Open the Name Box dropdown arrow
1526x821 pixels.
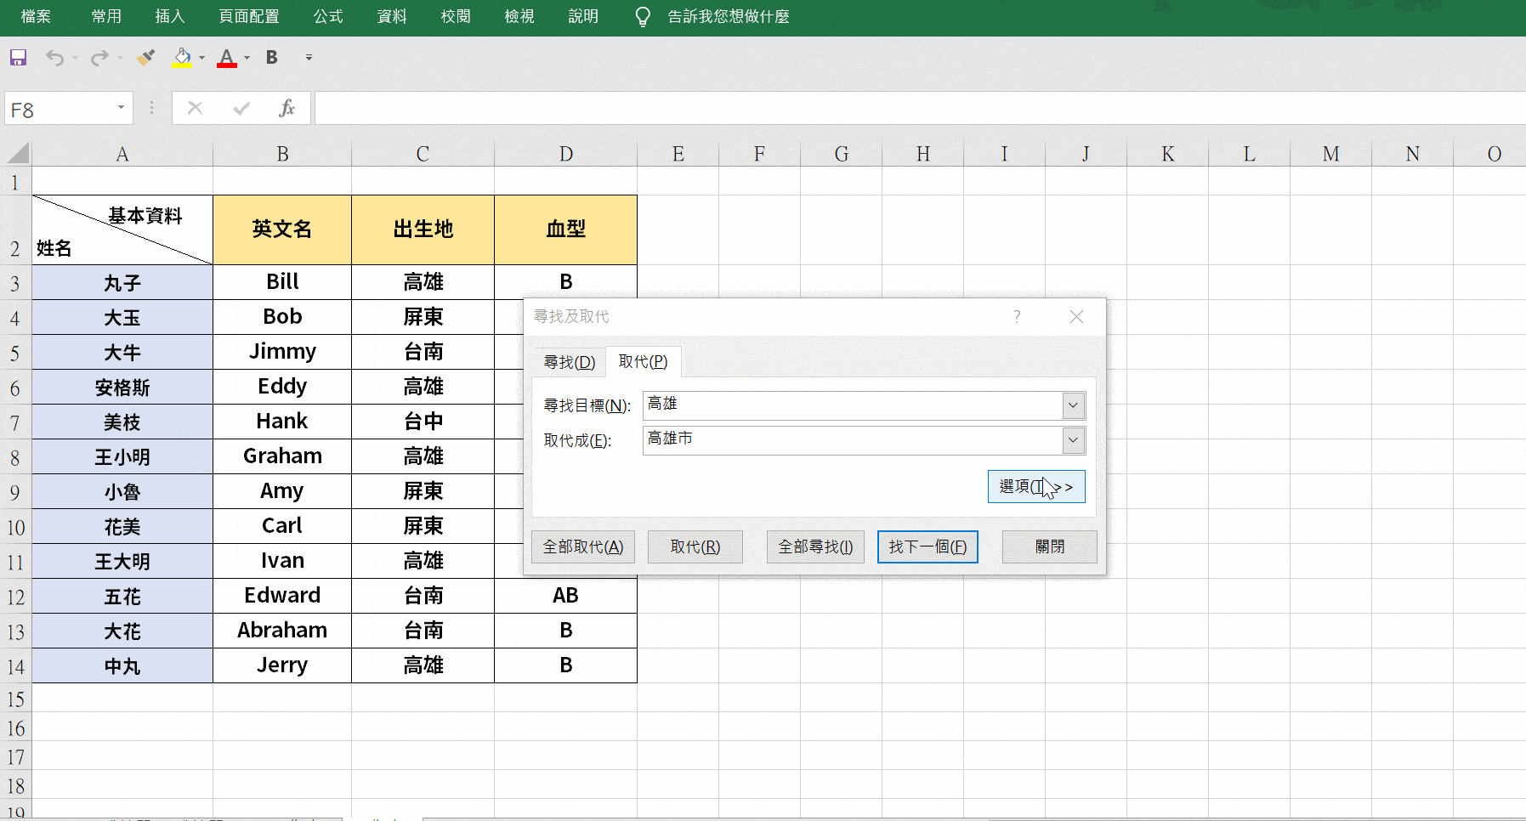click(x=120, y=108)
